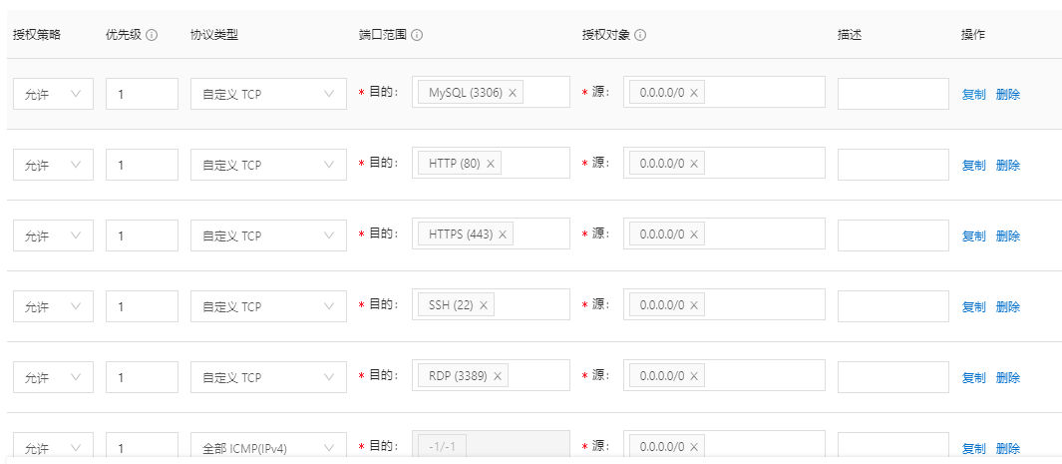This screenshot has height=464, width=1062.
Task: Click 复制 in the HTTP (80) row
Action: (x=974, y=166)
